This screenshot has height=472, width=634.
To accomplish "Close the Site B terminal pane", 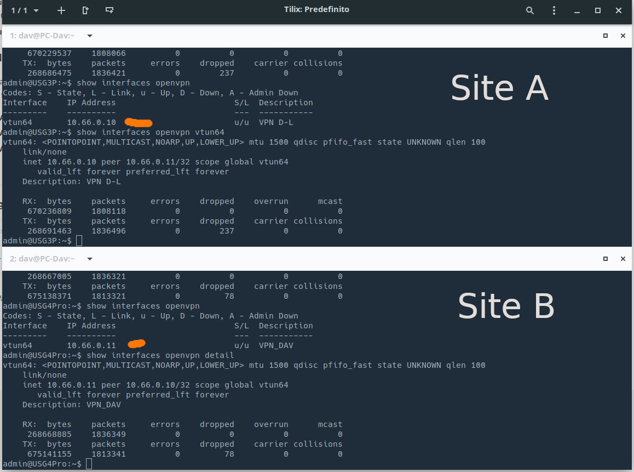I will (623, 258).
